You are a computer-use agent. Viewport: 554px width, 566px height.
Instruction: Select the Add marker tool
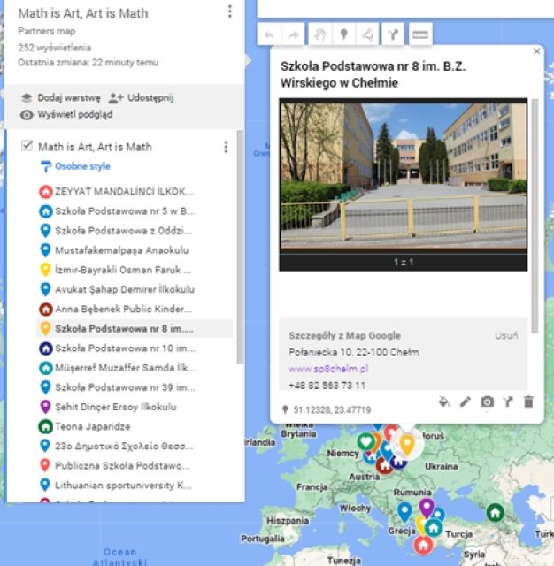coord(343,34)
